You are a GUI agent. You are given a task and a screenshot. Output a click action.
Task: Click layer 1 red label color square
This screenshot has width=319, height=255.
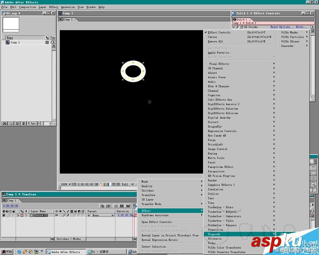pos(22,215)
